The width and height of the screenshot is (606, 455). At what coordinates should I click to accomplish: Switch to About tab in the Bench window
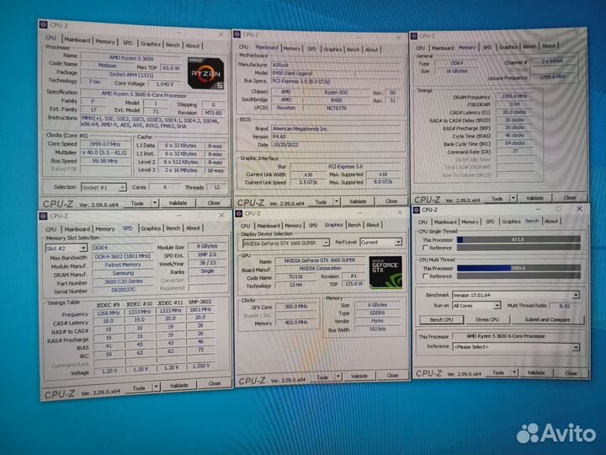(x=551, y=222)
